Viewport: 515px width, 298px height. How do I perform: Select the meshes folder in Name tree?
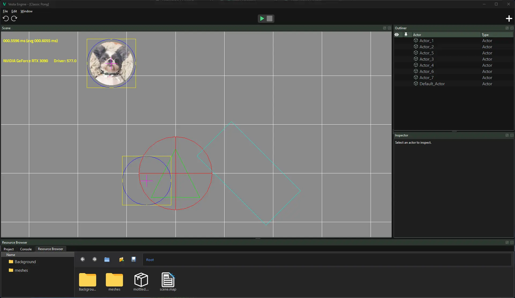(21, 270)
